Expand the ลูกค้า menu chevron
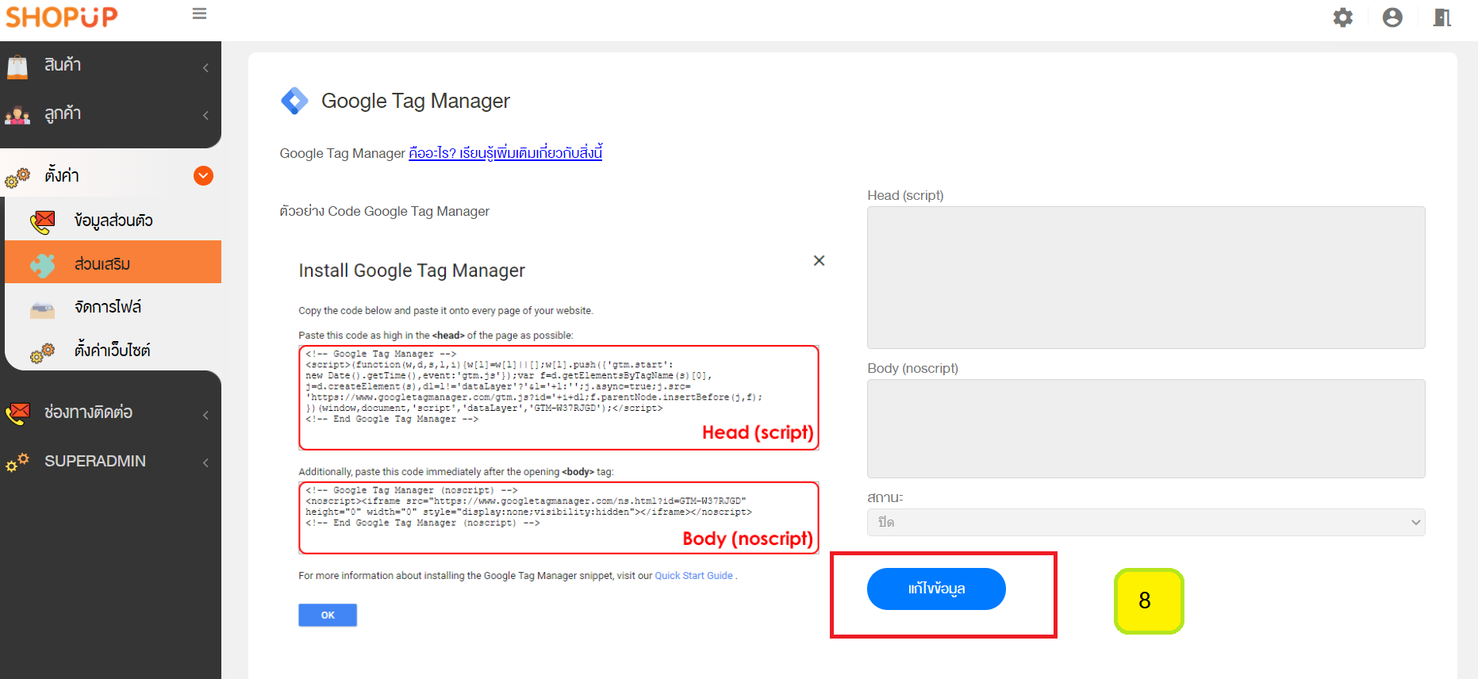Image resolution: width=1478 pixels, height=679 pixels. point(205,115)
